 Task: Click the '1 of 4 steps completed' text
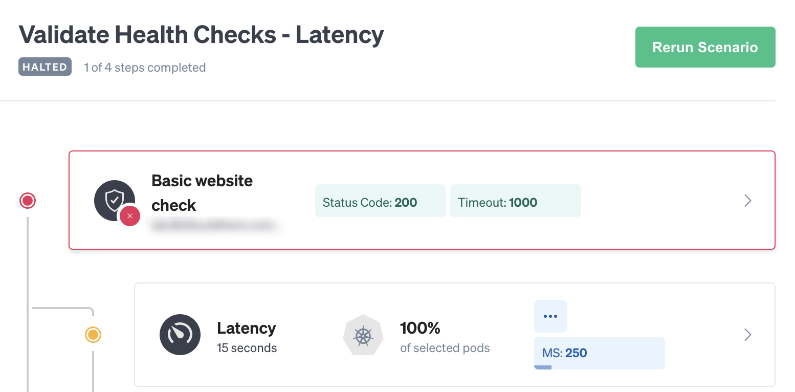145,67
